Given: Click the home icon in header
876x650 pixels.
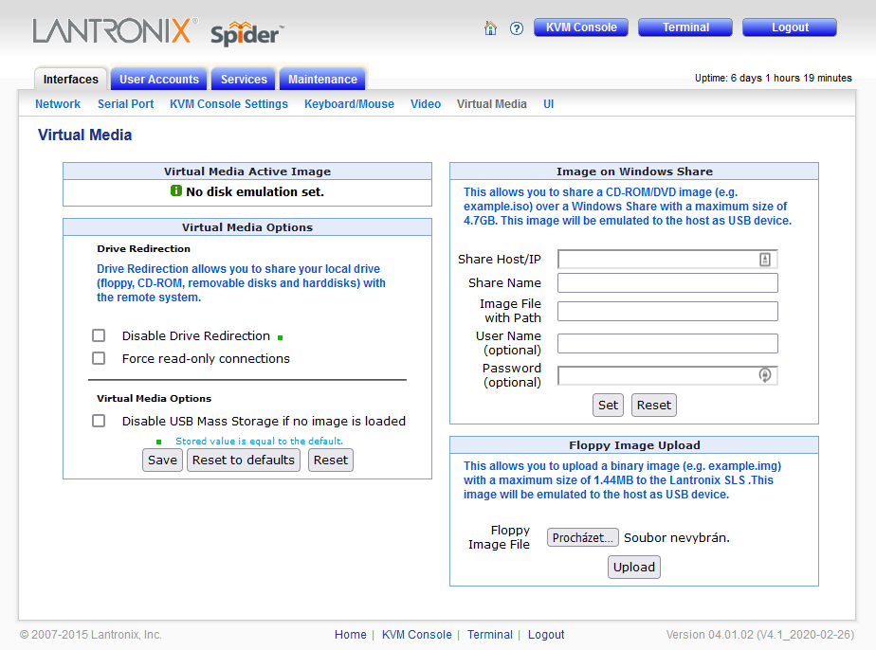Looking at the screenshot, I should point(490,28).
